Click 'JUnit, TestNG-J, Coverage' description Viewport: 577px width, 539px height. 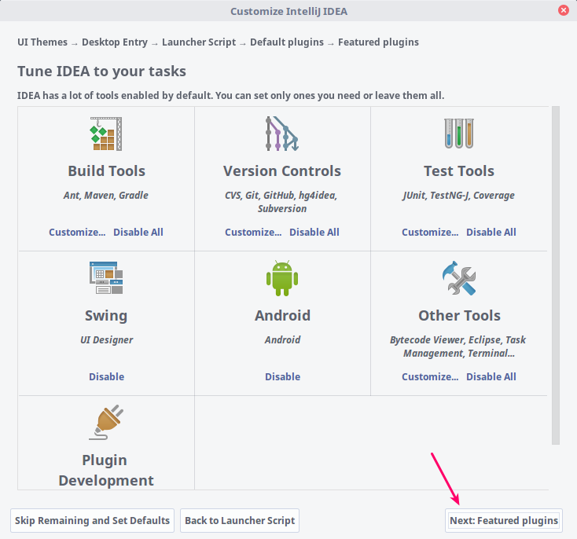458,196
